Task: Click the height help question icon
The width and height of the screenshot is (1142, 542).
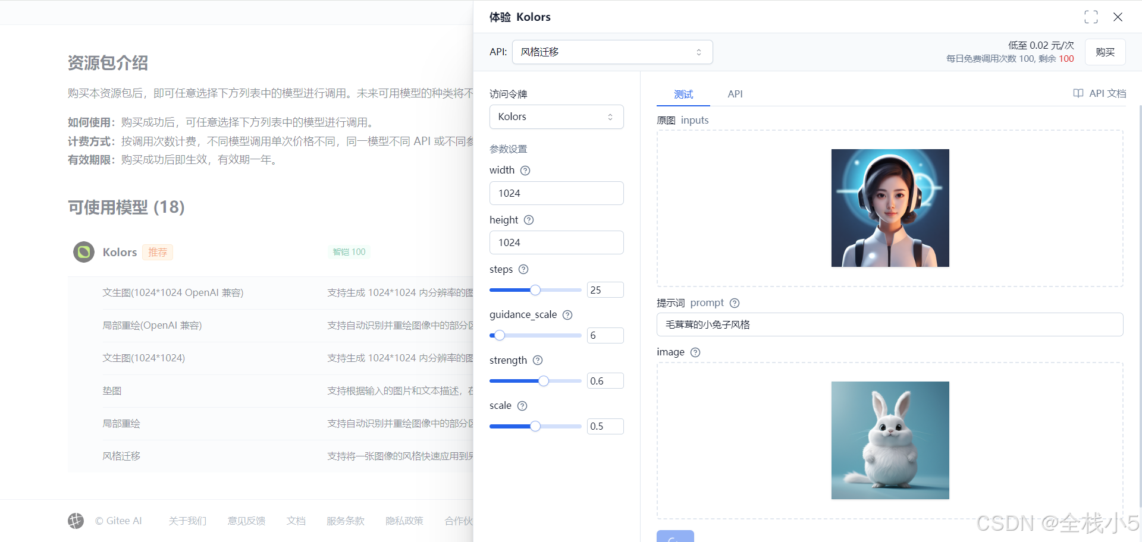Action: [529, 220]
